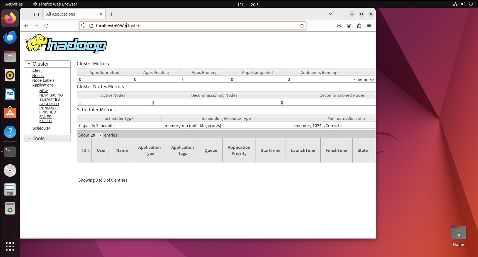Launch Terminal from the Ubuntu dock
Image resolution: width=478 pixels, height=257 pixels.
[x=10, y=152]
